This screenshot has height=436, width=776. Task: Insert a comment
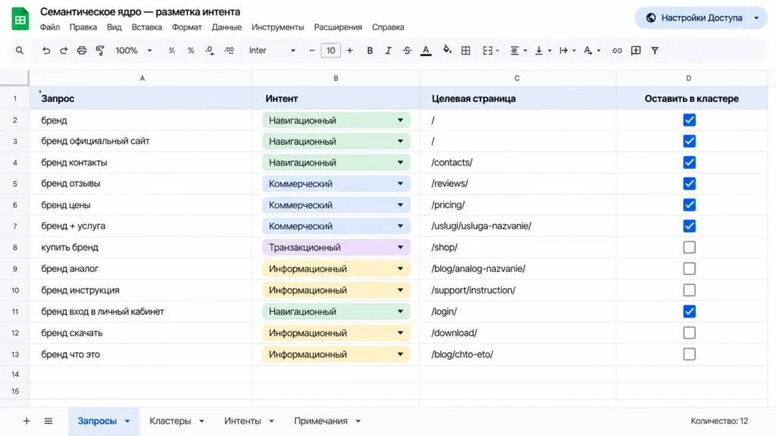click(636, 51)
